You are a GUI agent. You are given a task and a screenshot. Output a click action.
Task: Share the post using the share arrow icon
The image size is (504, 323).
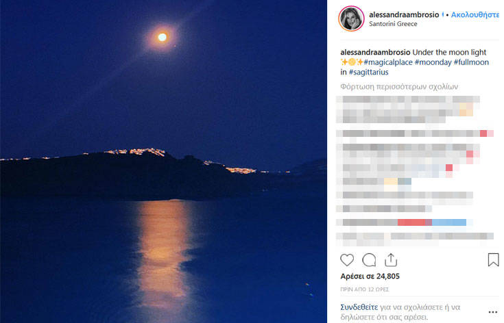(391, 260)
